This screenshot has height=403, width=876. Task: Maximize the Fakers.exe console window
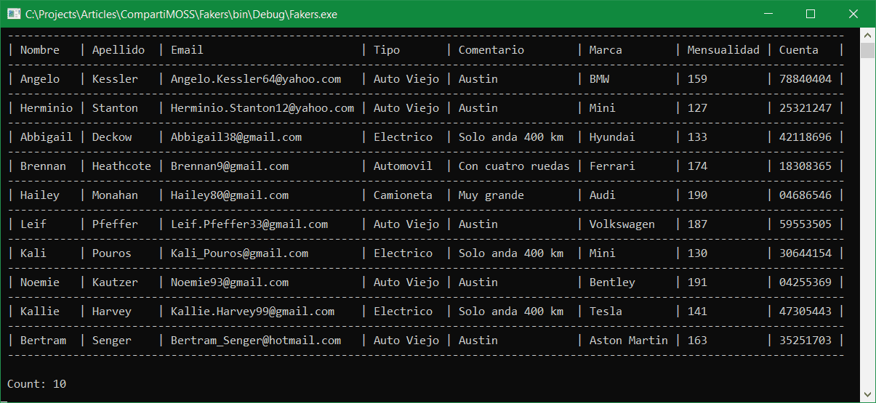point(811,14)
